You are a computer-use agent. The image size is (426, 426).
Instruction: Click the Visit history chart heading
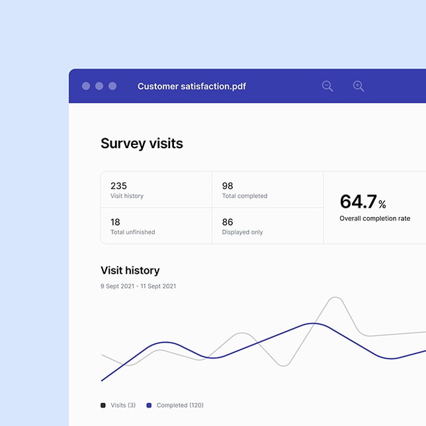pos(130,270)
